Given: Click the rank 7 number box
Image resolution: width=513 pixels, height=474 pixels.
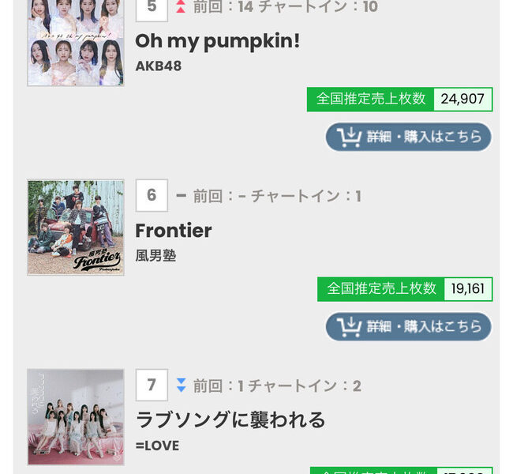Looking at the screenshot, I should [x=152, y=386].
